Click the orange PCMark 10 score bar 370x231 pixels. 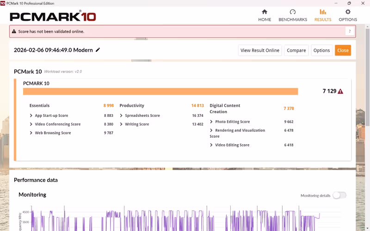click(160, 91)
